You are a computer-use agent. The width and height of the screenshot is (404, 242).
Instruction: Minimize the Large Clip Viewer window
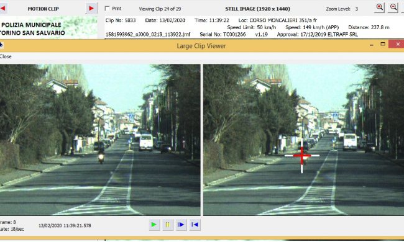(371, 45)
